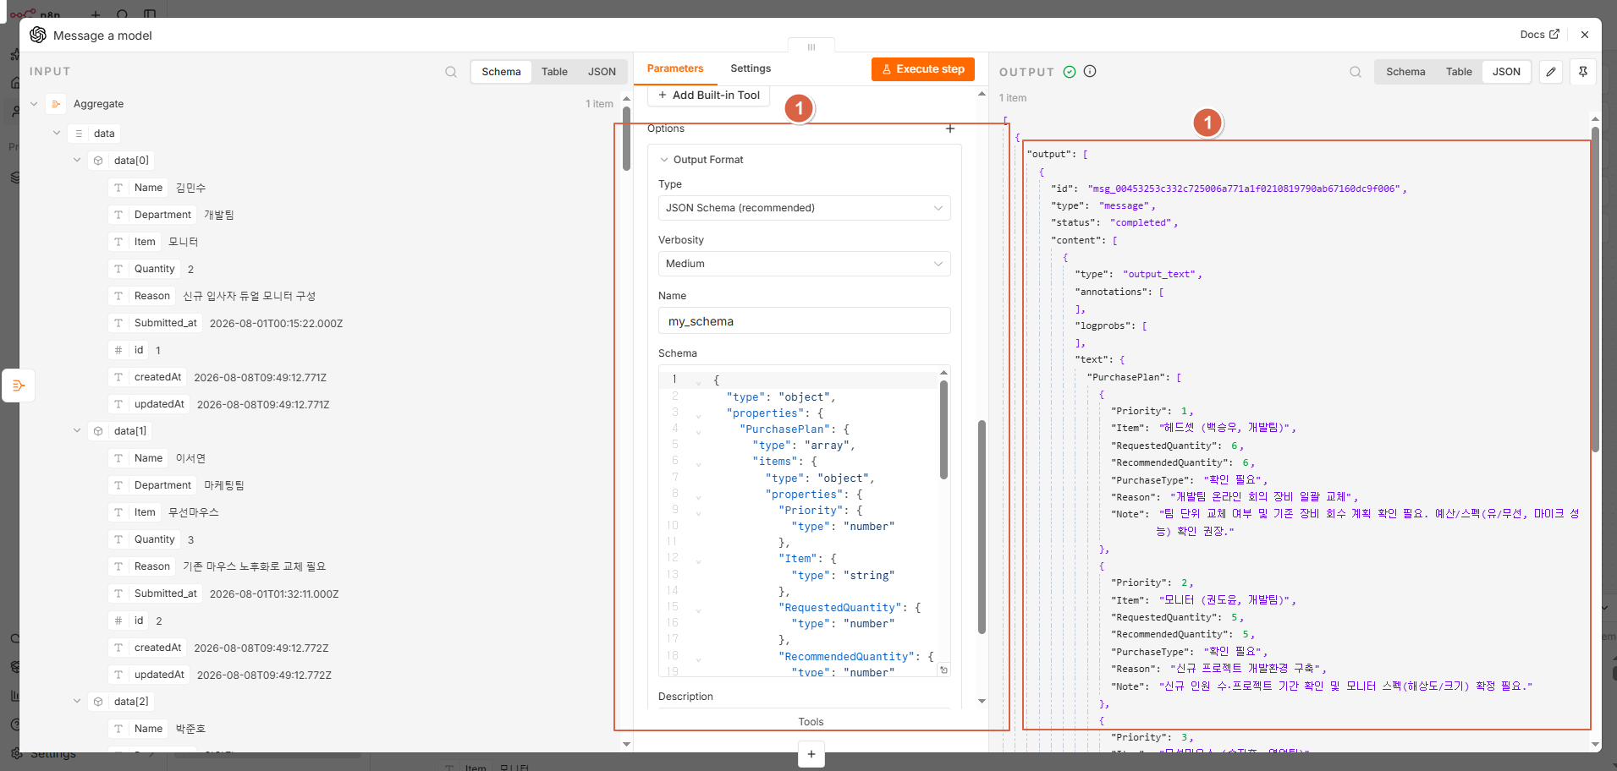The height and width of the screenshot is (771, 1617).
Task: Click the OpenAI logo in header
Action: pos(38,35)
